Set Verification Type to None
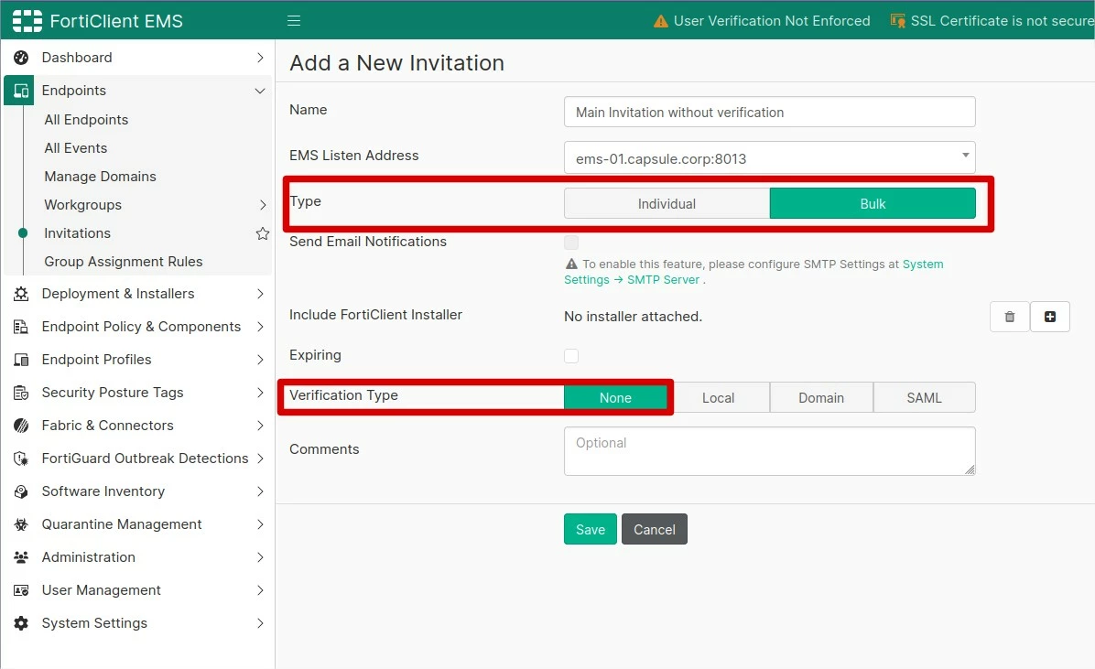1095x669 pixels. click(615, 397)
